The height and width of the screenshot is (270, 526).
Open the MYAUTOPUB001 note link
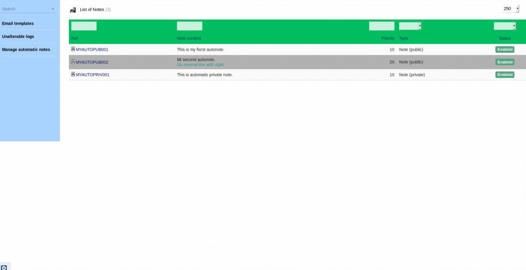[92, 50]
